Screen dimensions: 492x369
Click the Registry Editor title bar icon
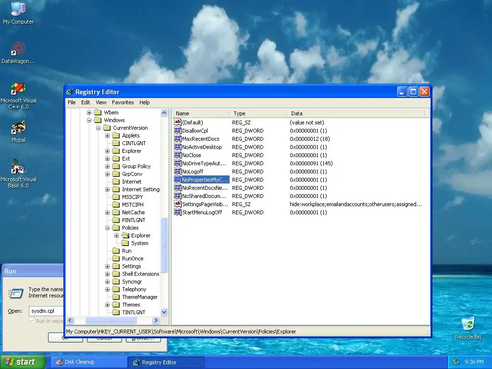(x=70, y=92)
